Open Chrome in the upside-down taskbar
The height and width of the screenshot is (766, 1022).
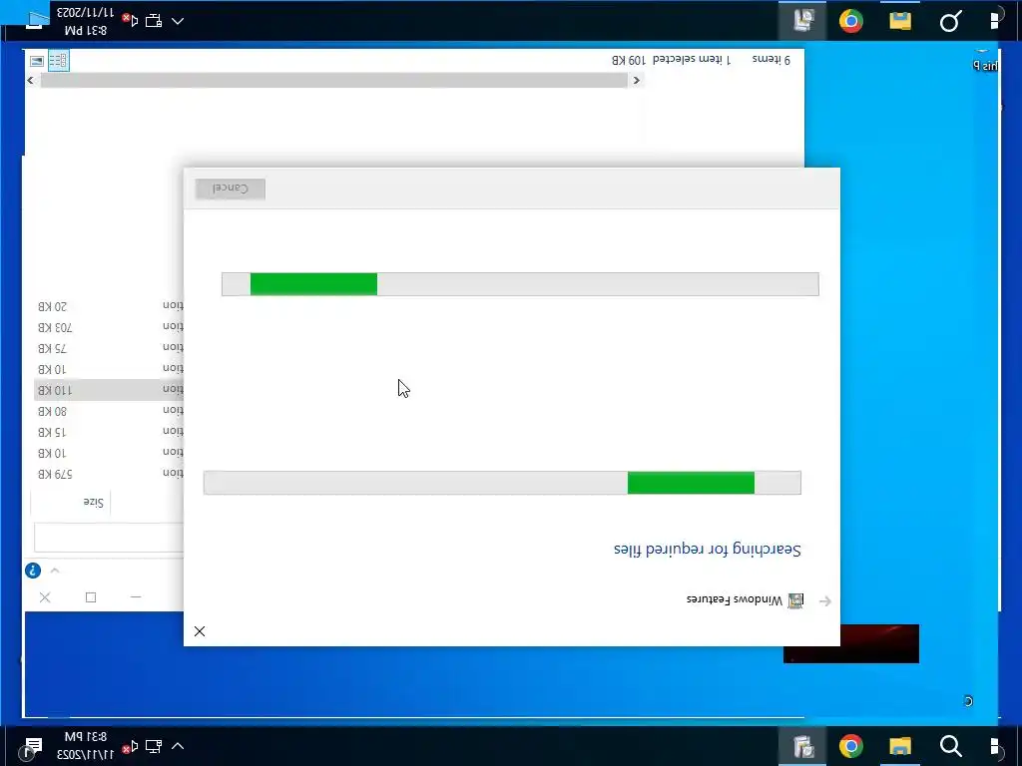(850, 21)
